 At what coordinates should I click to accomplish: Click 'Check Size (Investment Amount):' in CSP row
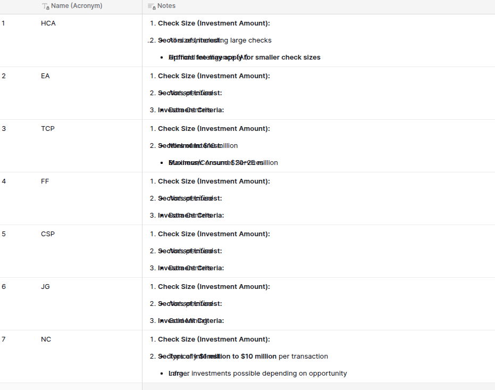click(x=214, y=234)
